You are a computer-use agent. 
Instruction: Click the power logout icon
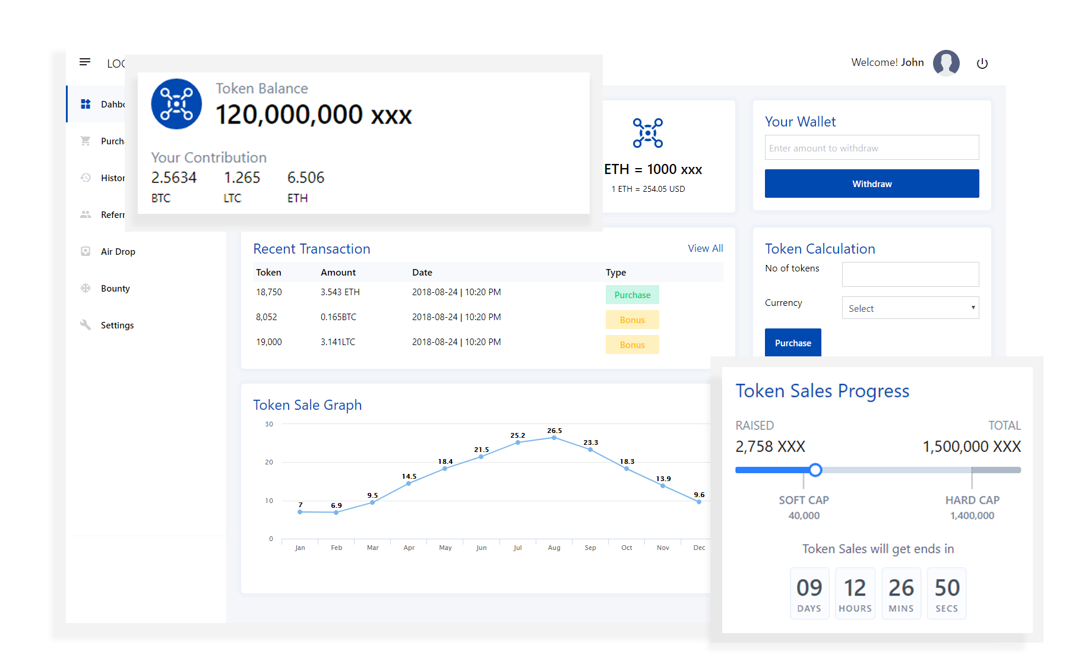pyautogui.click(x=982, y=64)
